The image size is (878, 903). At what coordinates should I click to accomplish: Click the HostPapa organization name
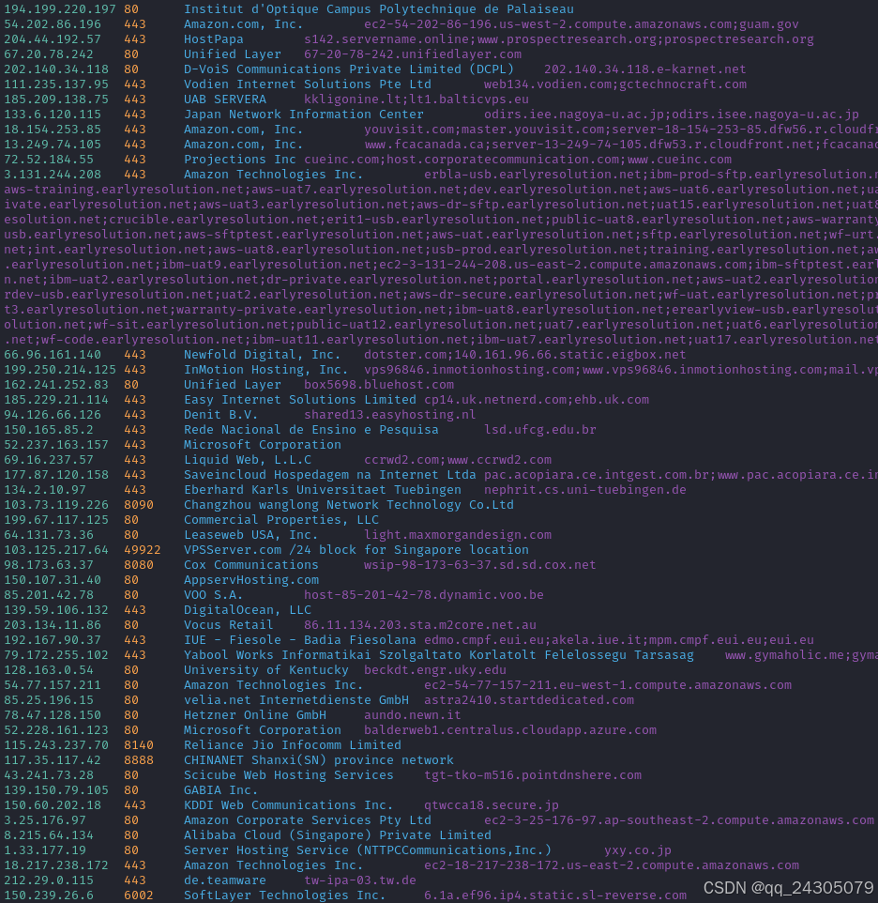coord(214,39)
